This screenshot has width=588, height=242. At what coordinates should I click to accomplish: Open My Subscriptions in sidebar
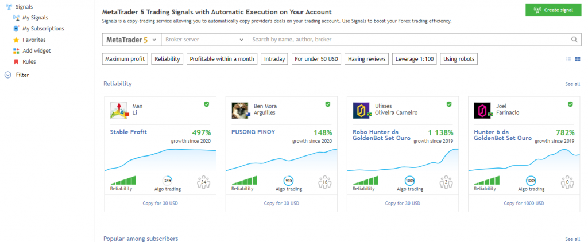point(43,29)
